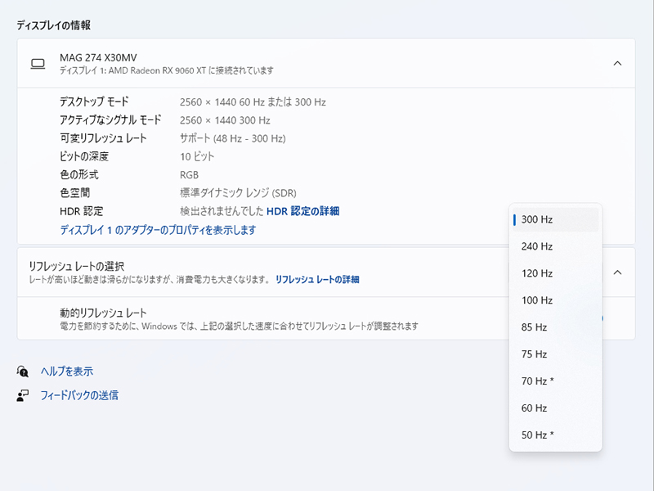Select 75 Hz refresh rate
This screenshot has height=491, width=654.
click(x=556, y=354)
